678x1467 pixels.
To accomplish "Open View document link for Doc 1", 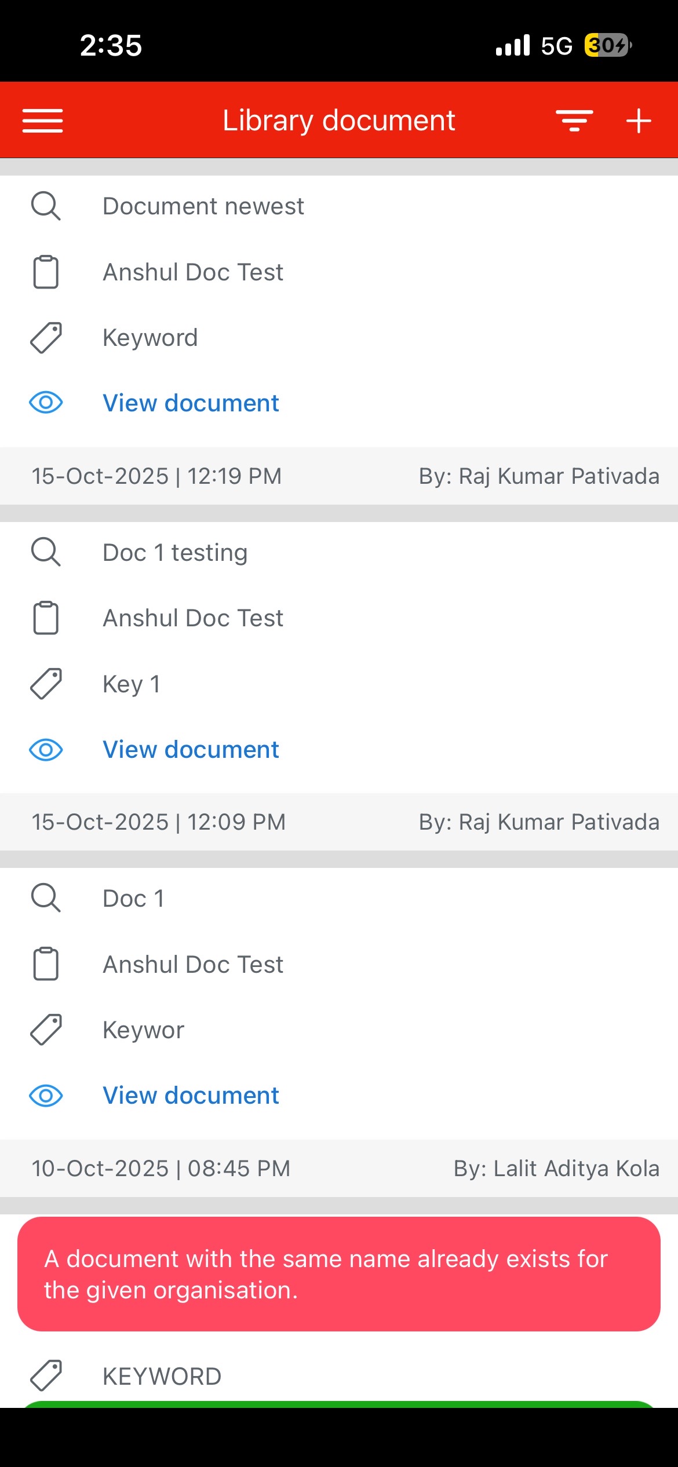I will coord(191,1096).
